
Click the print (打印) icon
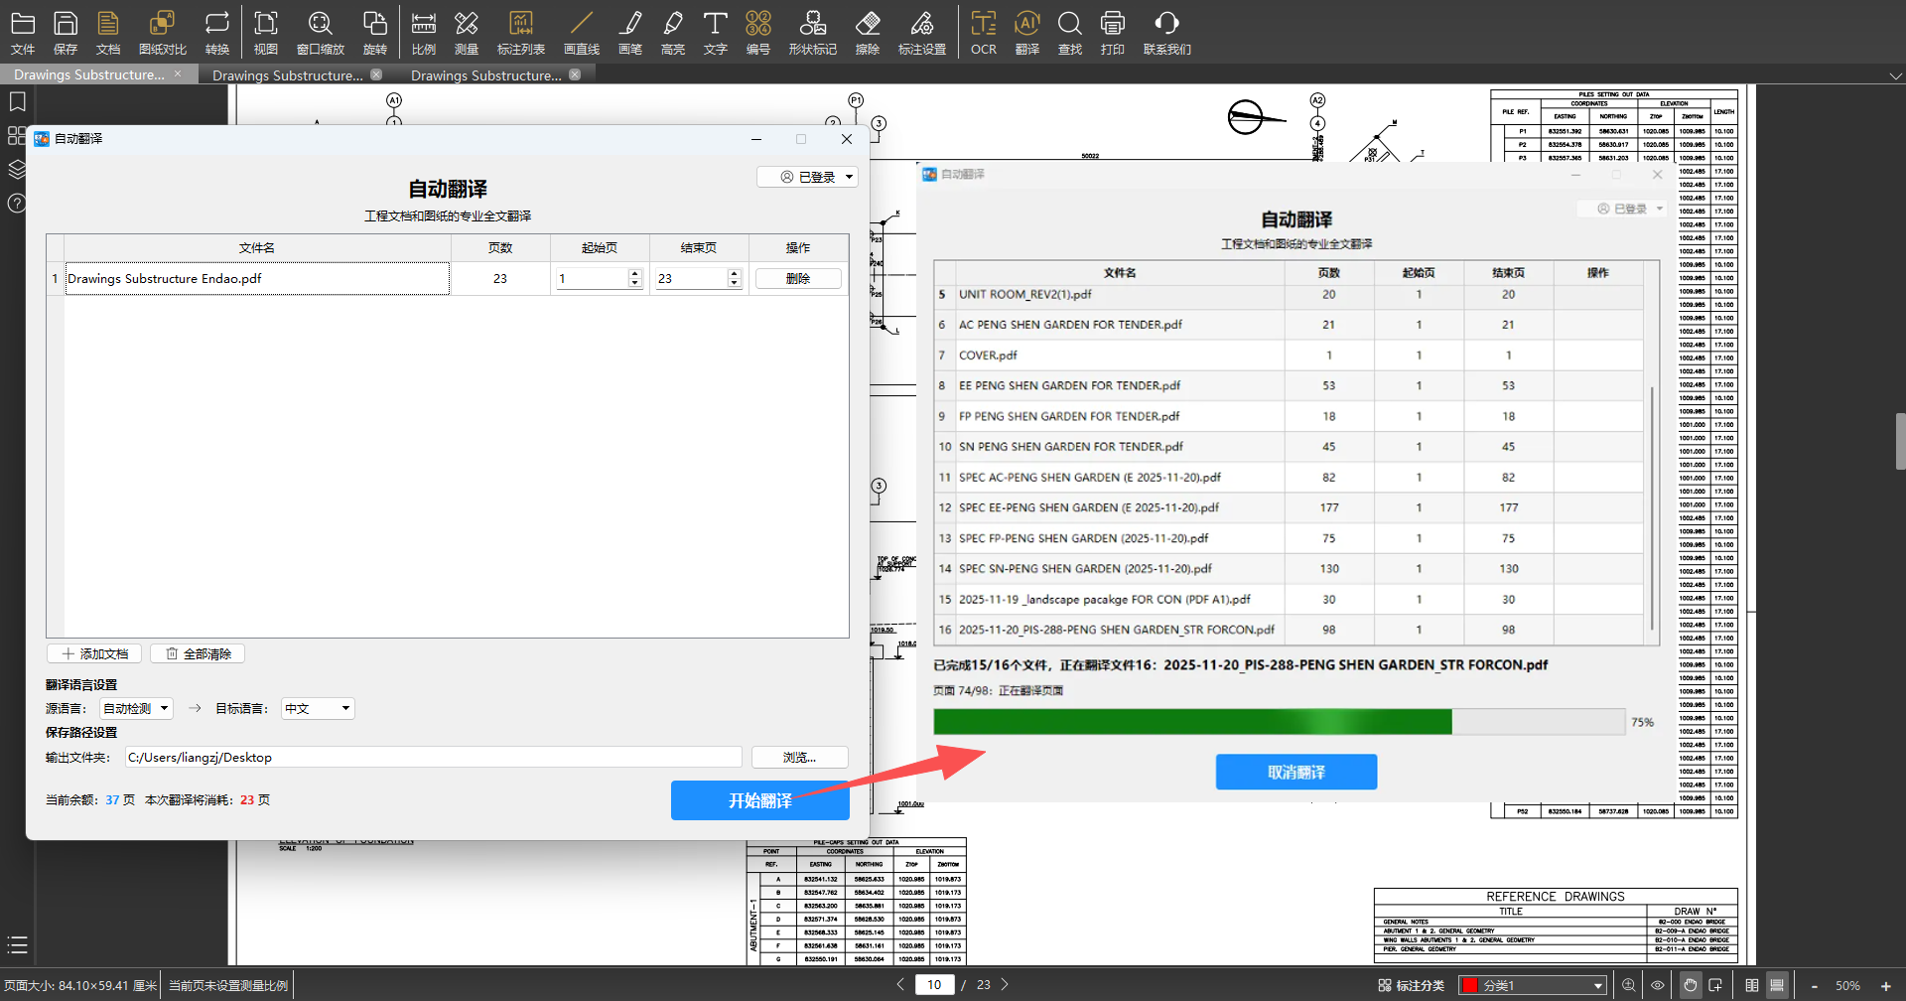(1112, 33)
